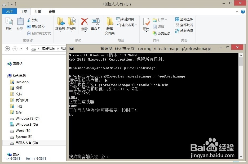
Task: Go back with the Back arrow
Action: pyautogui.click(x=7, y=49)
